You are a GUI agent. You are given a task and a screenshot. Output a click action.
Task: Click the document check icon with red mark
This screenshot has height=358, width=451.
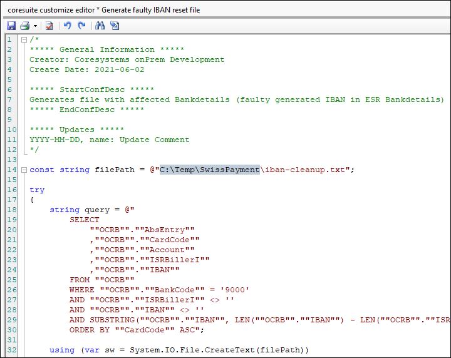pos(49,26)
